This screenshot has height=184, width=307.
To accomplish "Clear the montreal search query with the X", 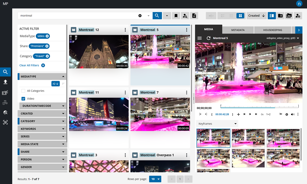I will point(140,15).
